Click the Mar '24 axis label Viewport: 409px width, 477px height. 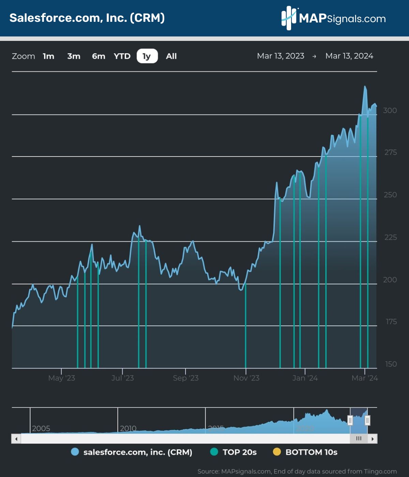tap(365, 378)
